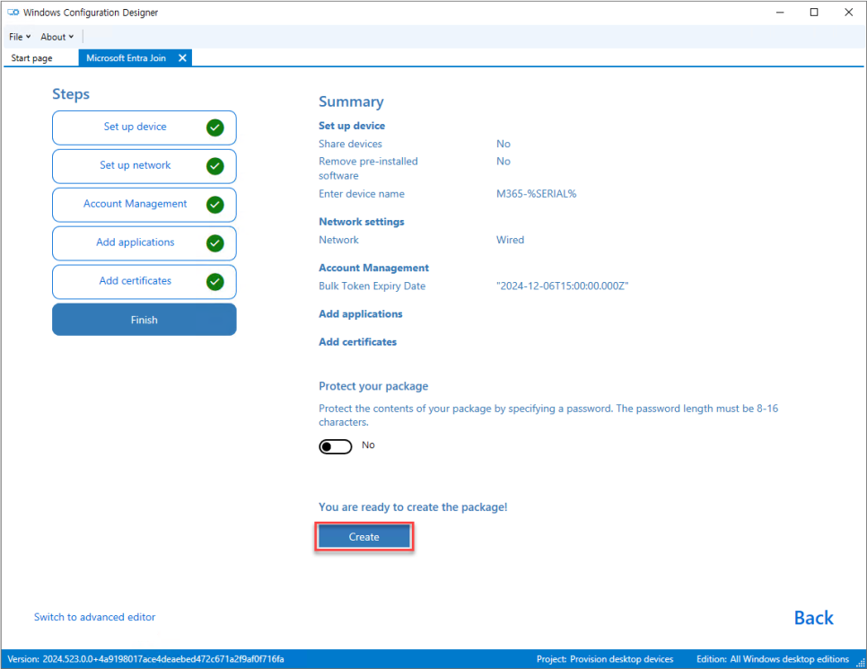The image size is (867, 669).
Task: Click the Protect your package heading
Action: (373, 386)
